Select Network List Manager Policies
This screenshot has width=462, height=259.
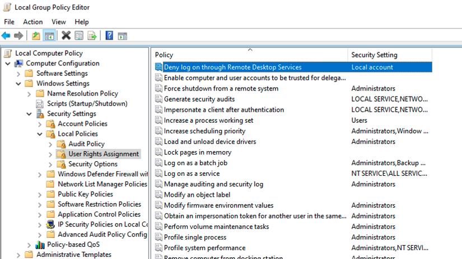click(102, 184)
